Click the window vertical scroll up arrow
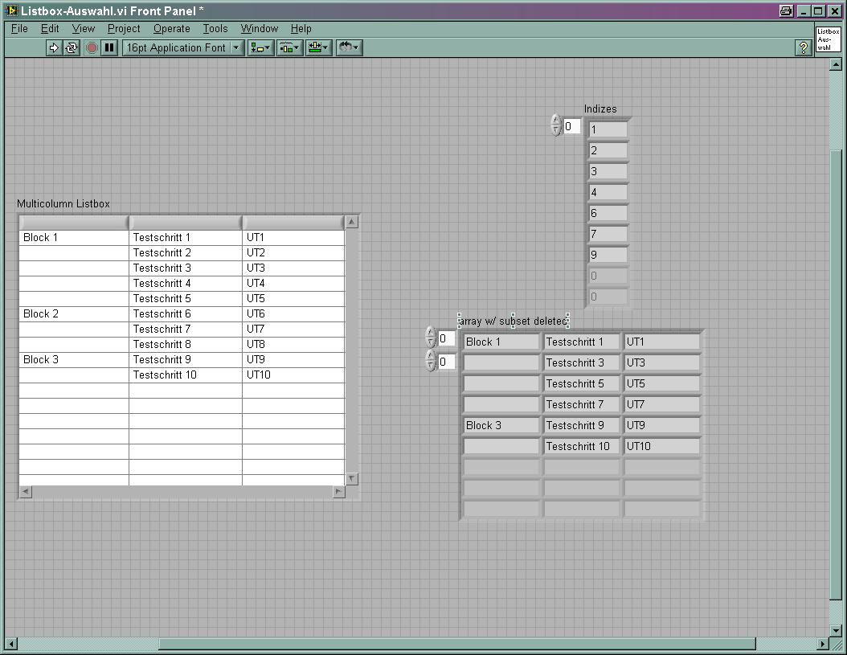 836,65
